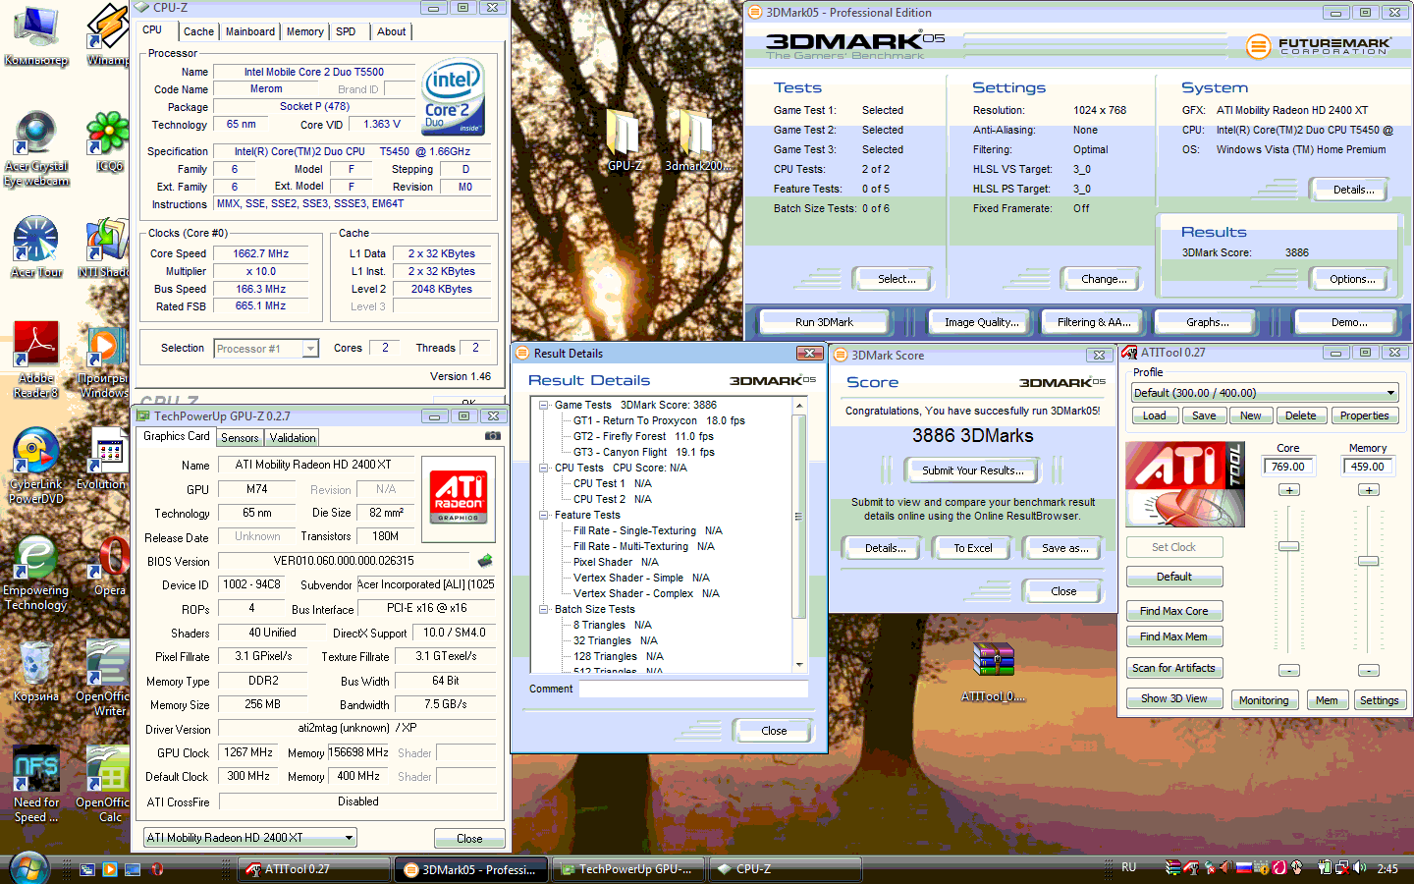This screenshot has height=884, width=1414.
Task: Open the ICQ6 desktop shortcut
Action: 109,141
